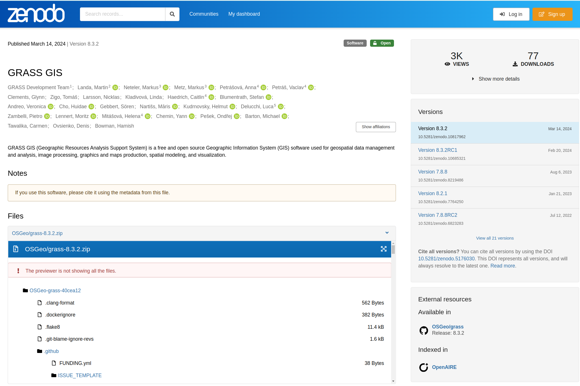Click the .git-blame-ignore-revs file entry

click(69, 339)
